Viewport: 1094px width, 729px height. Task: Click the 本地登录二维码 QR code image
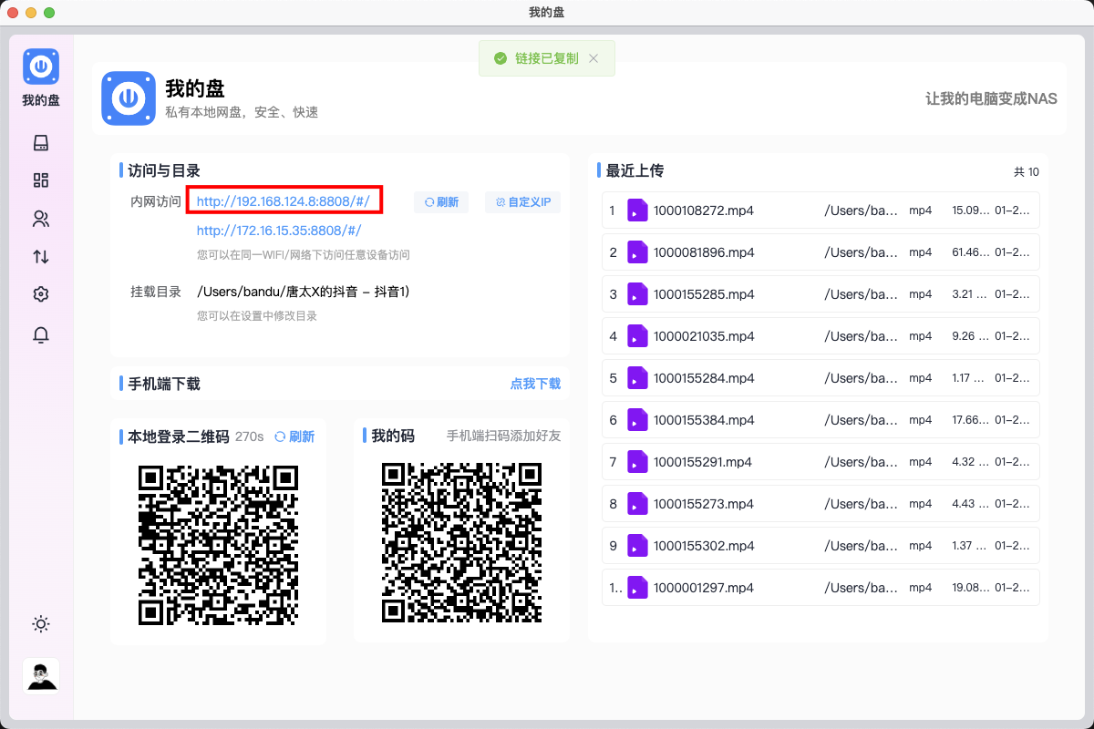coord(218,544)
